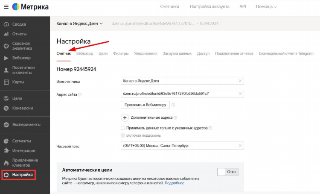The width and height of the screenshot is (320, 194).
Task: Click the Дополнительные адреса label
Action: 151,118
